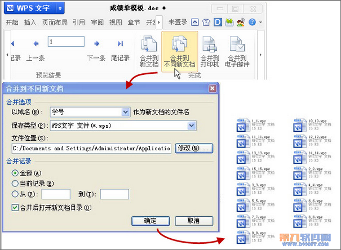Jump to last record using 尾记录
341x250 pixels.
(x=120, y=44)
